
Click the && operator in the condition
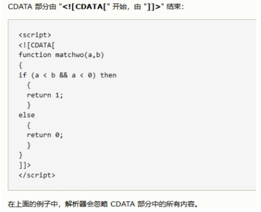[63, 75]
